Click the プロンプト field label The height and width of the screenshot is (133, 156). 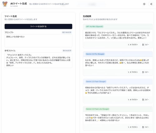coord(9,32)
